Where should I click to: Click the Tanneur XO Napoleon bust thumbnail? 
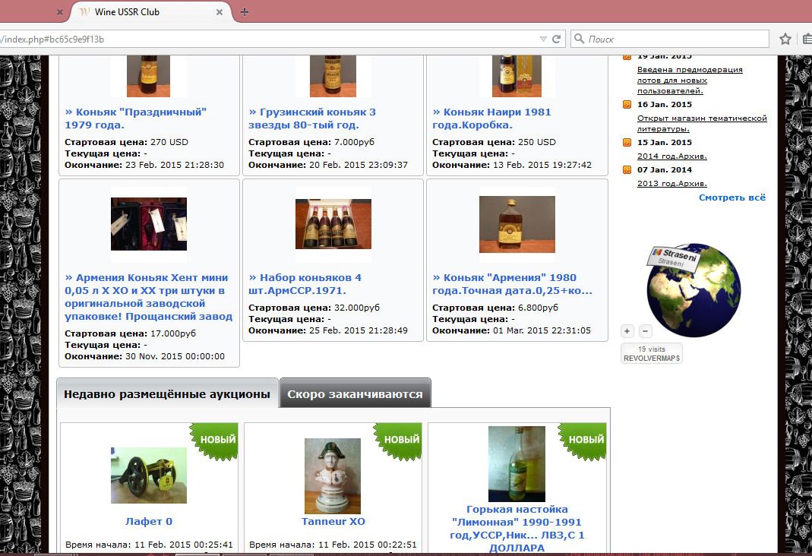333,475
